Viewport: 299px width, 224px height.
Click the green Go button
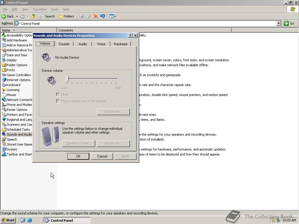coord(289,23)
